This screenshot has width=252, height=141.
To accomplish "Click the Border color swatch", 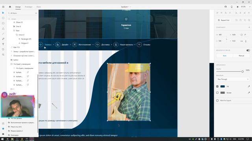I will 222,93.
